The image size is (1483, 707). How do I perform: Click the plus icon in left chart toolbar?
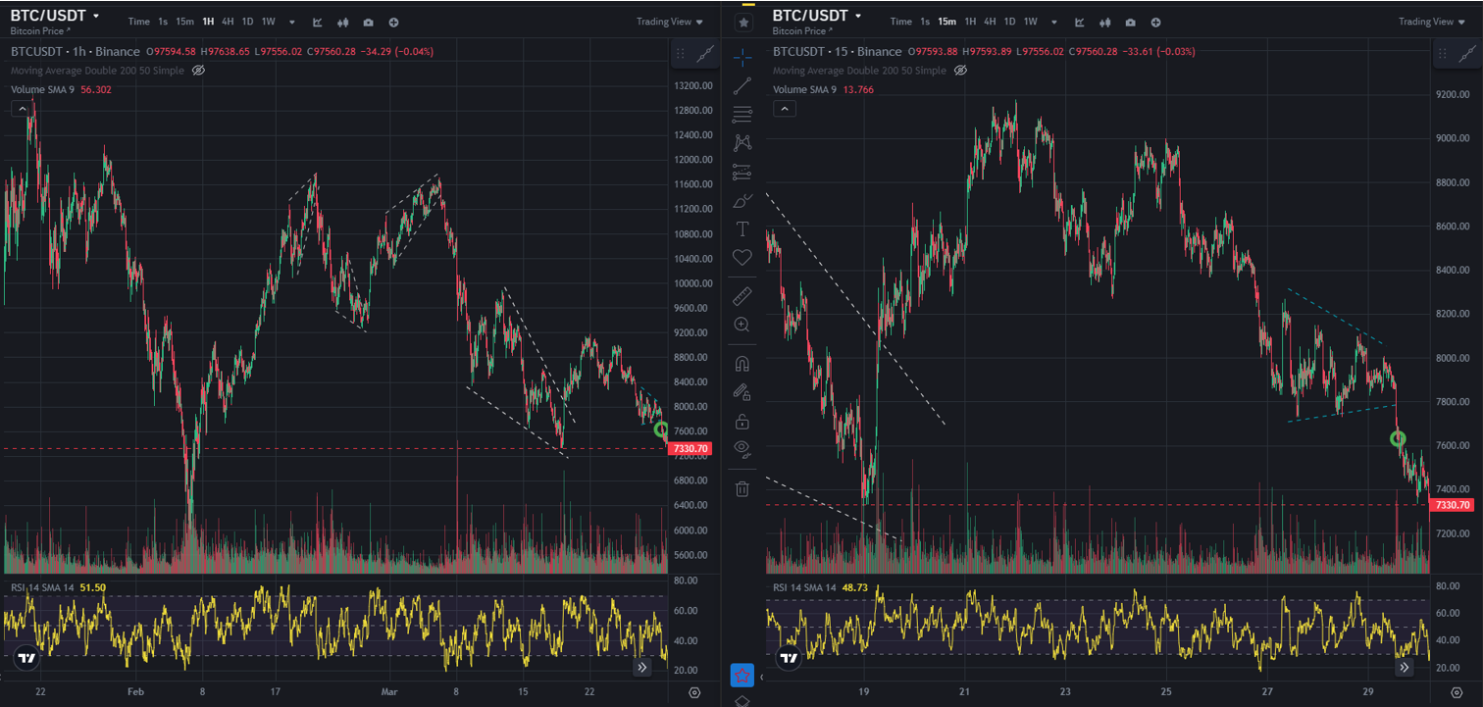pos(393,22)
